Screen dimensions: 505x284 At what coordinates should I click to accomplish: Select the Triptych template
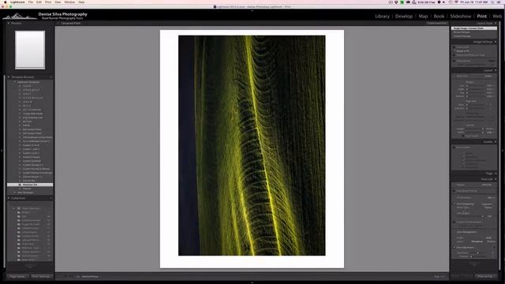click(x=27, y=189)
